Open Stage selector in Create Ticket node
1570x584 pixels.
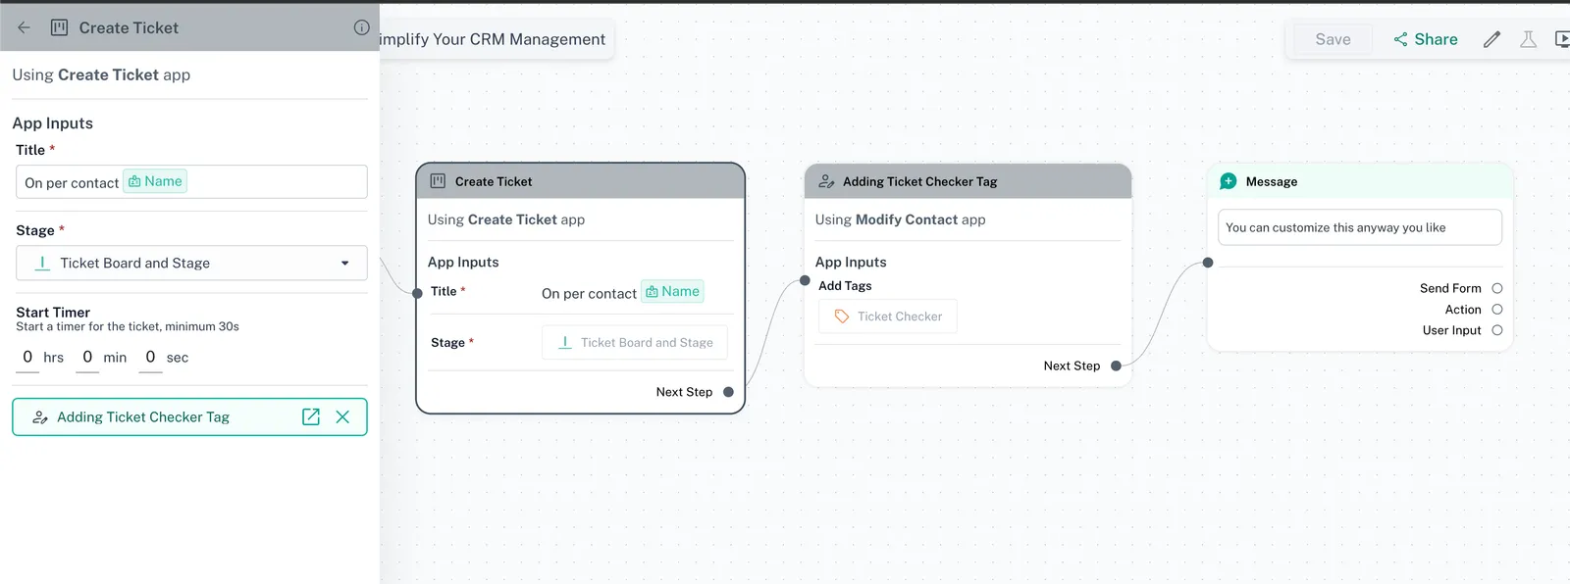(x=635, y=342)
